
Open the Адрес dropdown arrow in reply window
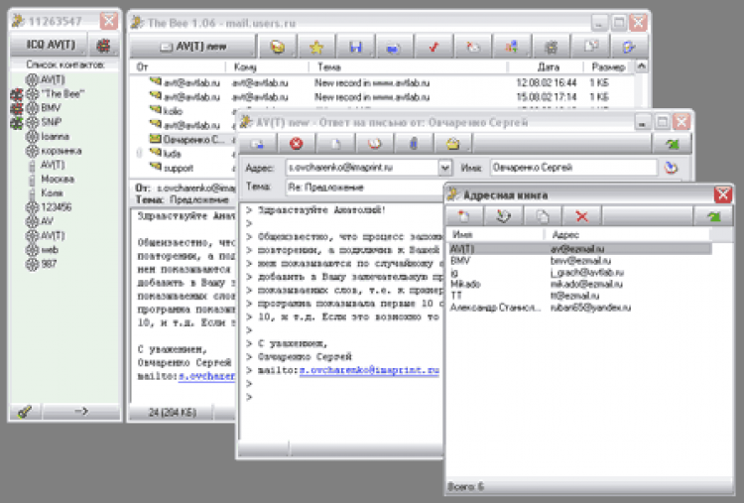coord(444,168)
